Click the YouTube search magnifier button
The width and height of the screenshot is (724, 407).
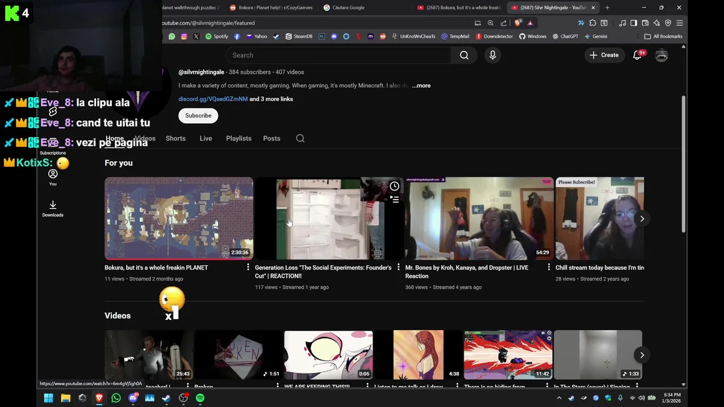point(464,55)
